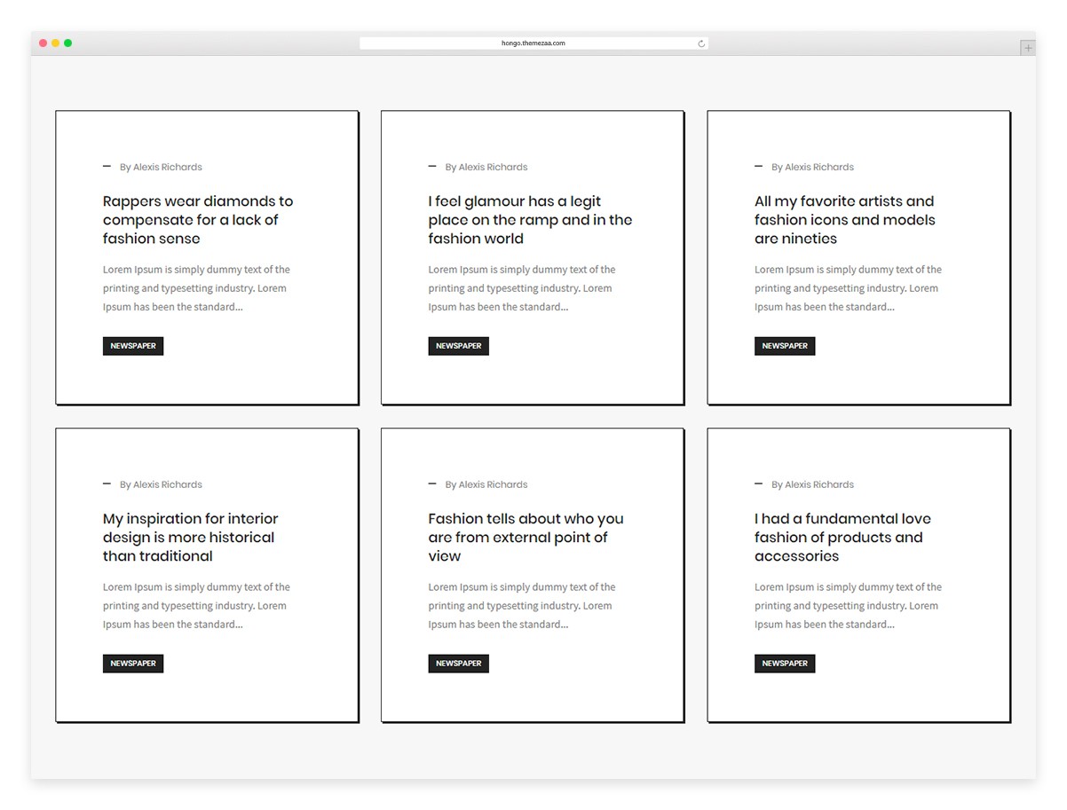This screenshot has height=810, width=1067.
Task: Click Newspaper tag on All my favorite artists card
Action: pos(785,346)
